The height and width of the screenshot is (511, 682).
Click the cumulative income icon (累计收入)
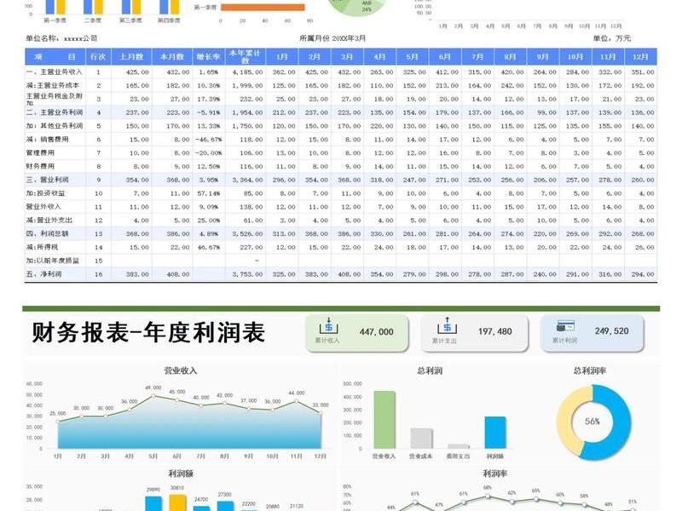click(328, 325)
